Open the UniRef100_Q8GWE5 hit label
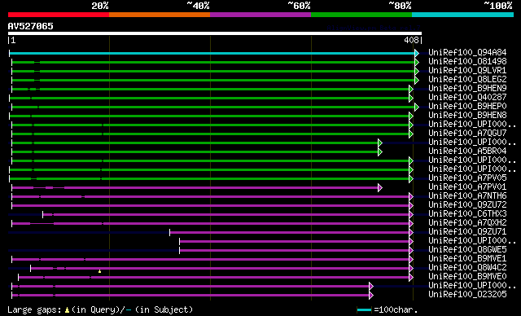 point(467,249)
